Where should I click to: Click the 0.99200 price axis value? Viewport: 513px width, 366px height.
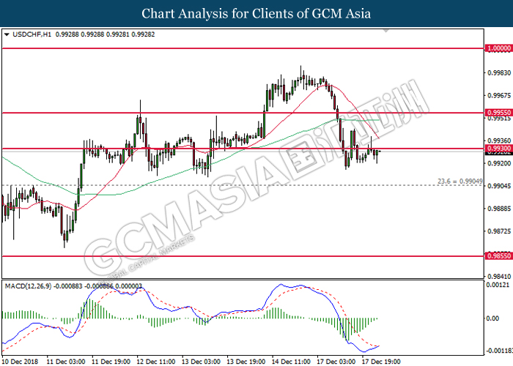tap(499, 163)
